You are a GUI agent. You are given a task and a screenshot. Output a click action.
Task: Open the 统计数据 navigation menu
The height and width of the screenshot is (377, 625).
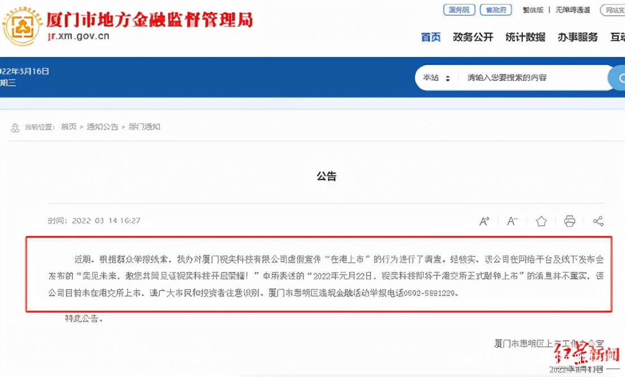click(x=525, y=37)
